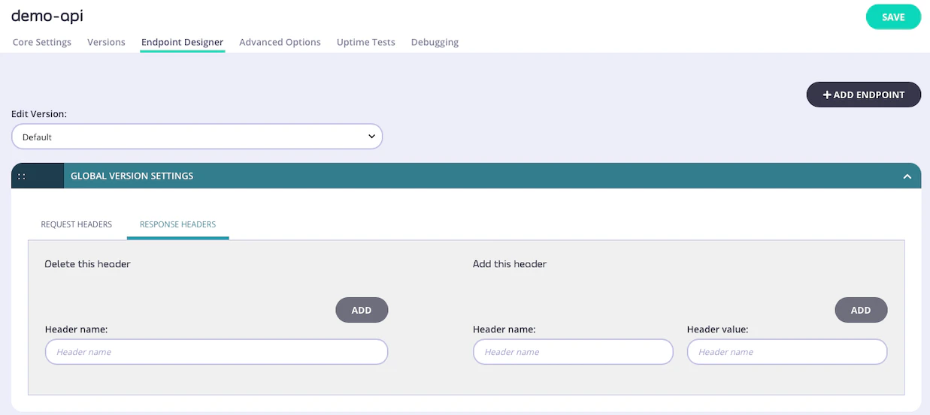930x415 pixels.
Task: Open the Advanced Options tab
Action: pyautogui.click(x=280, y=42)
